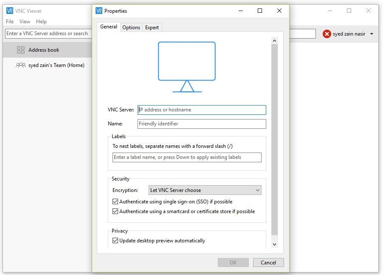383x275 pixels.
Task: Open the File menu in VNC Viewer
Action: 10,22
